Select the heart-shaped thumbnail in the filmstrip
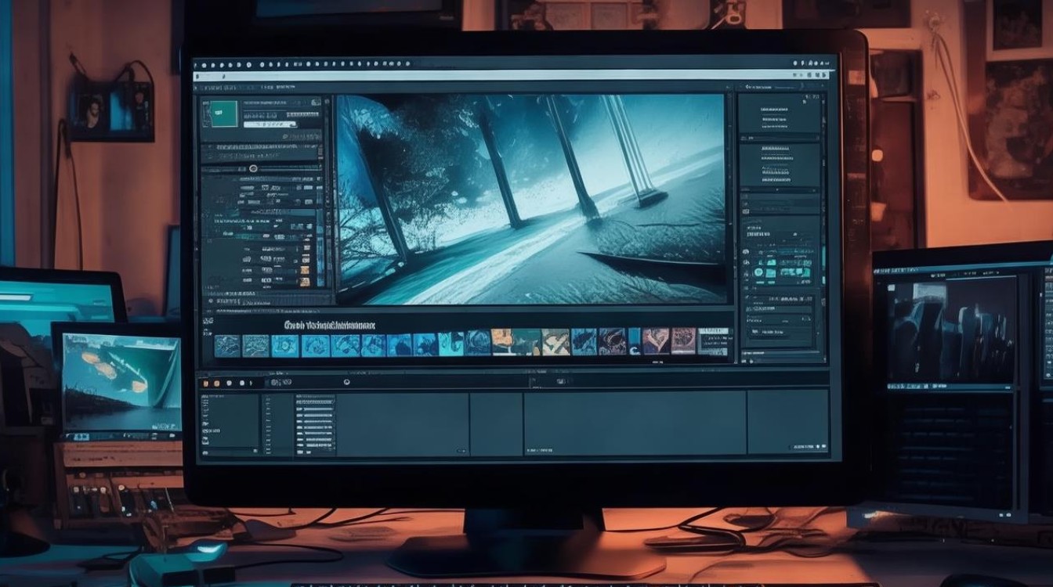 click(x=655, y=340)
